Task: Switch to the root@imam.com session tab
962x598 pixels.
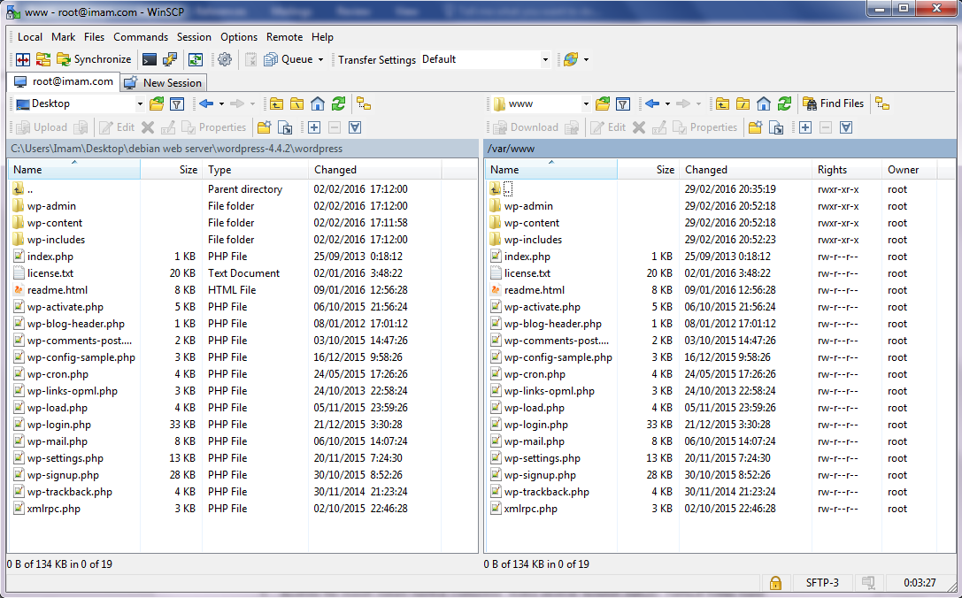Action: pyautogui.click(x=64, y=81)
